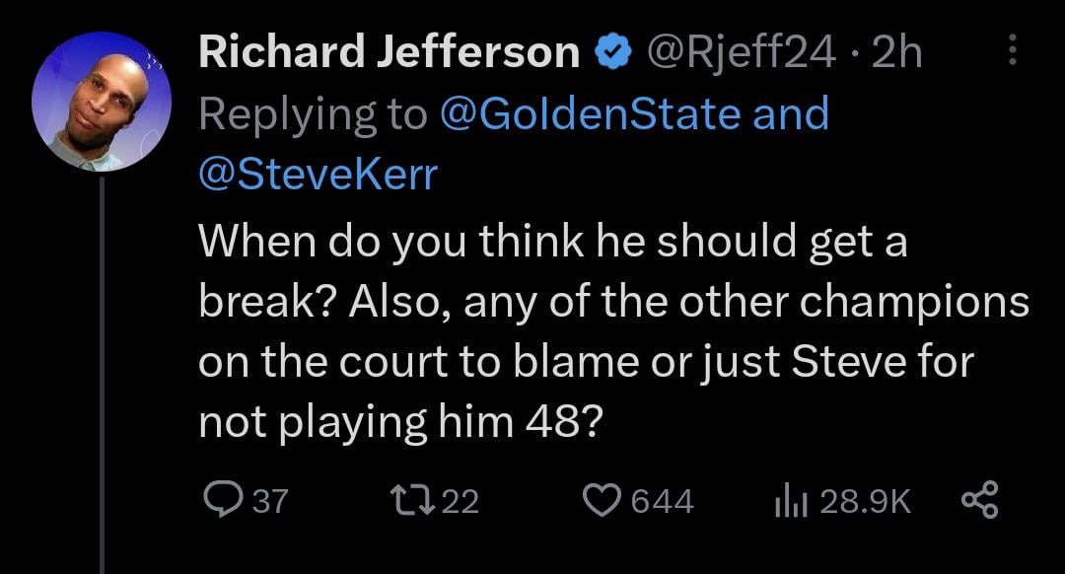Click the Richard Jefferson display name
Image resolution: width=1065 pixels, height=574 pixels.
coord(389,52)
